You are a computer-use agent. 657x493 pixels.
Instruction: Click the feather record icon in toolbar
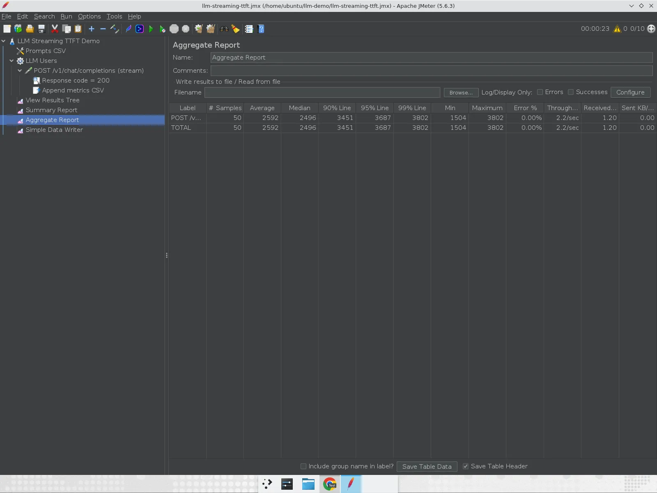tap(129, 29)
